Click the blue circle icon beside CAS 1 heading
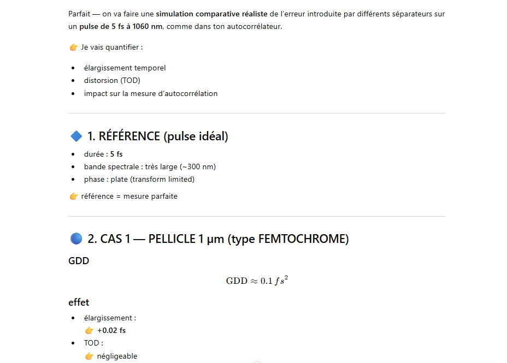Image resolution: width=507 pixels, height=363 pixels. tap(76, 239)
